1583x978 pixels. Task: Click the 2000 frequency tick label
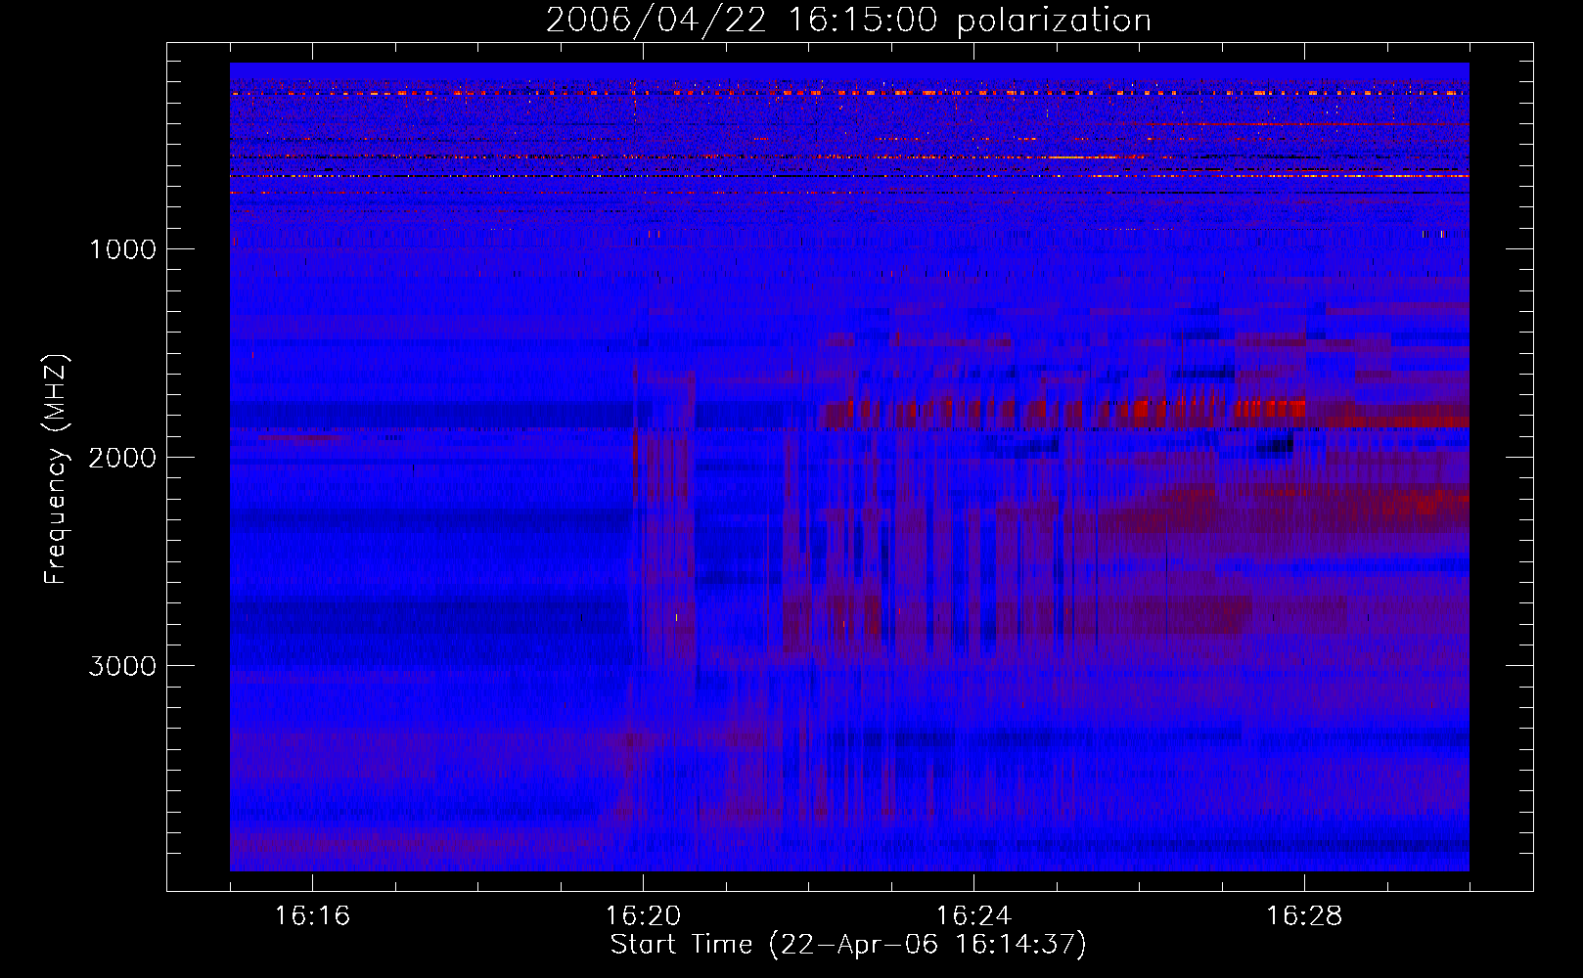click(x=122, y=458)
